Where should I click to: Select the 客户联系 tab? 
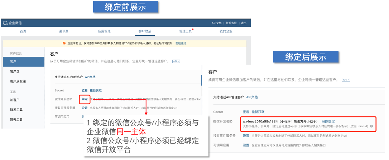(x=145, y=31)
